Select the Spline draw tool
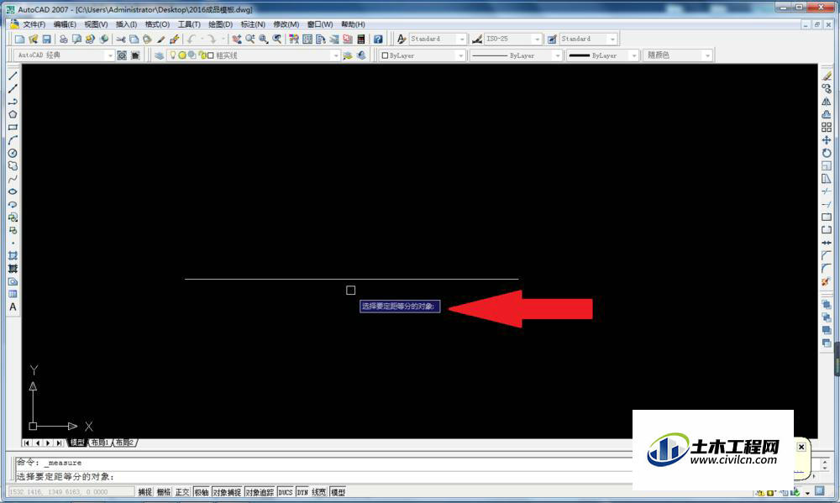Screen dimensions: 840x503 tap(13, 178)
